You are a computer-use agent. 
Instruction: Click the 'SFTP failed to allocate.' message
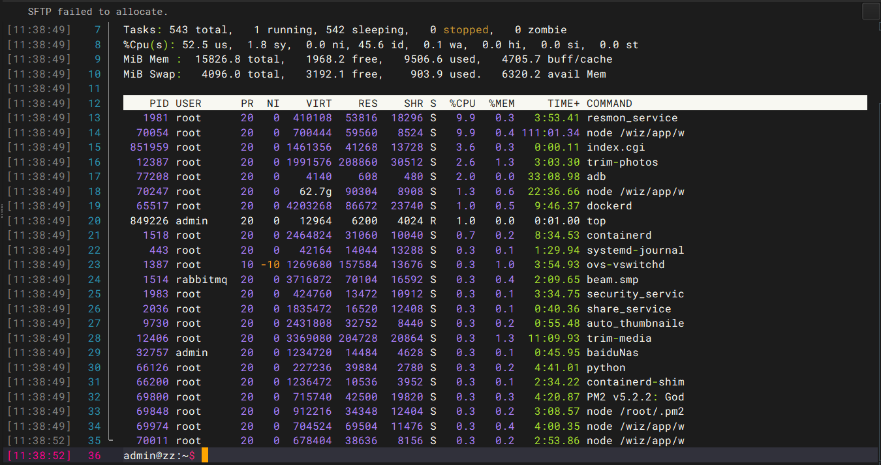tap(97, 12)
